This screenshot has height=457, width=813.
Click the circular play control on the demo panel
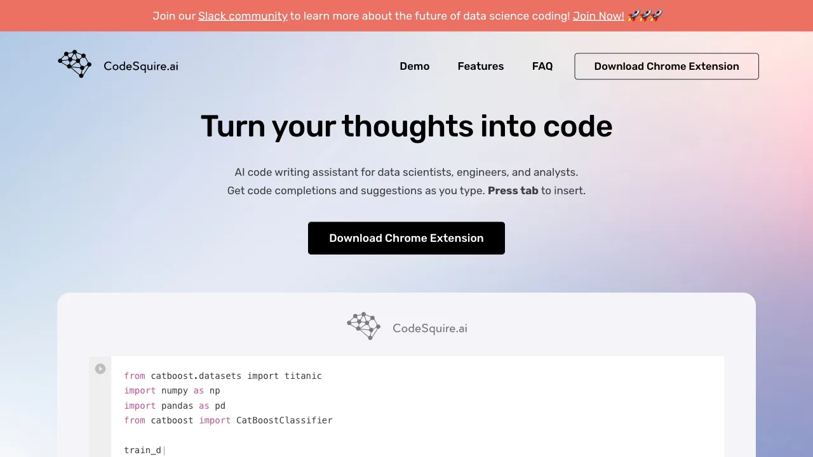(x=100, y=368)
